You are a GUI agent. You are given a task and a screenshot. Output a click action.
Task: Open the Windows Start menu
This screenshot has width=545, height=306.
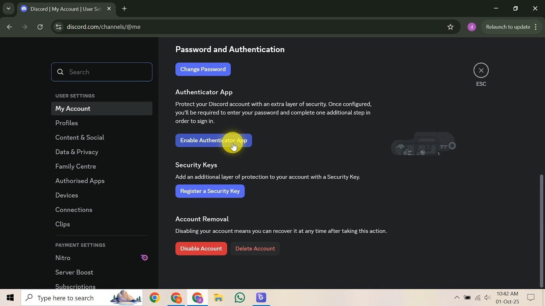pyautogui.click(x=10, y=297)
